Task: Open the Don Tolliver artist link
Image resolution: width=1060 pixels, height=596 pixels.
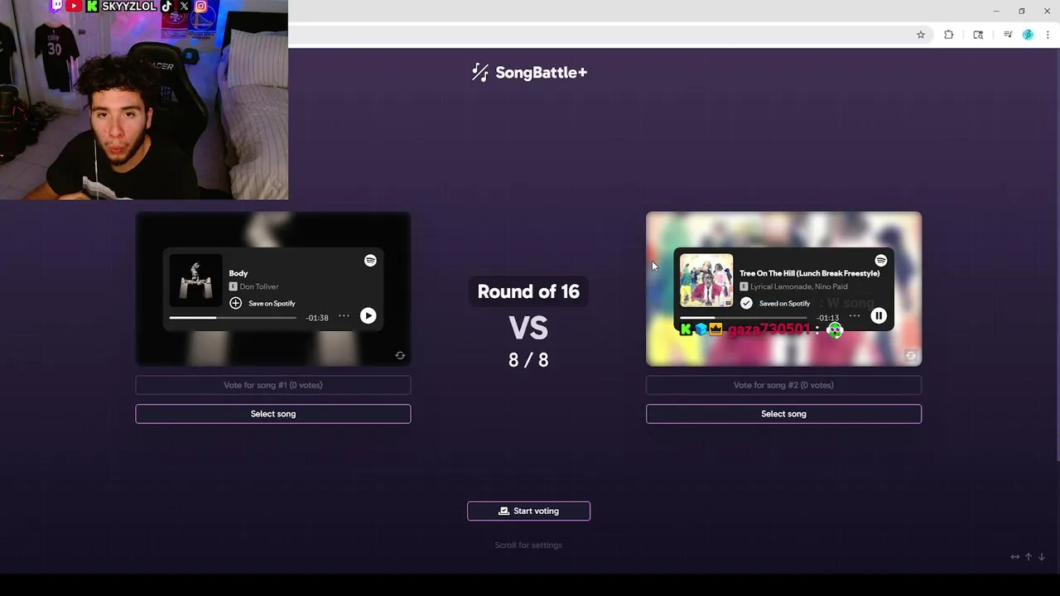Action: point(259,286)
